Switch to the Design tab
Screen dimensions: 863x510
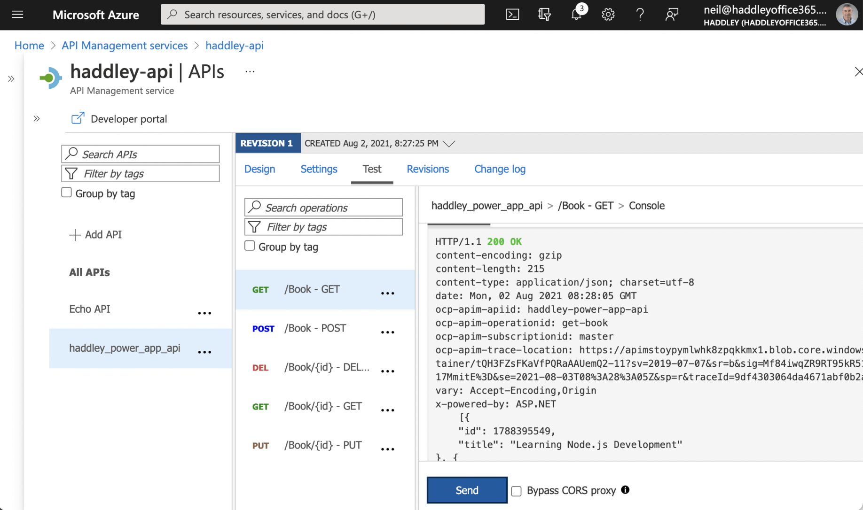259,169
